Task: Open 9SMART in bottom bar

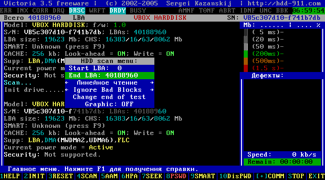Action: click(x=203, y=176)
